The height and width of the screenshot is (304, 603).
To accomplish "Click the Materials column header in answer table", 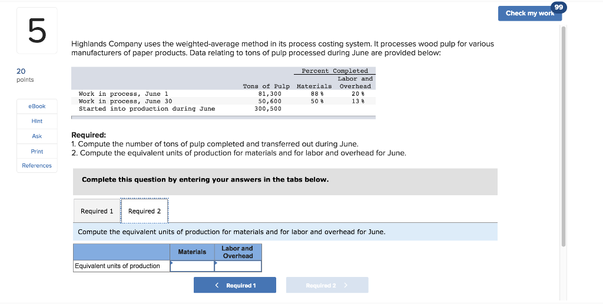I will (x=192, y=252).
